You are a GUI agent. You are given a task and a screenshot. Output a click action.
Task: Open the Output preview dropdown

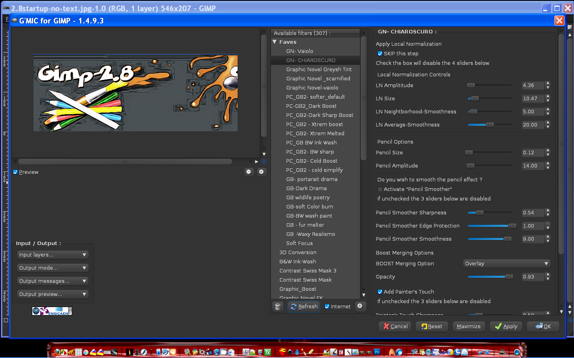tap(53, 294)
